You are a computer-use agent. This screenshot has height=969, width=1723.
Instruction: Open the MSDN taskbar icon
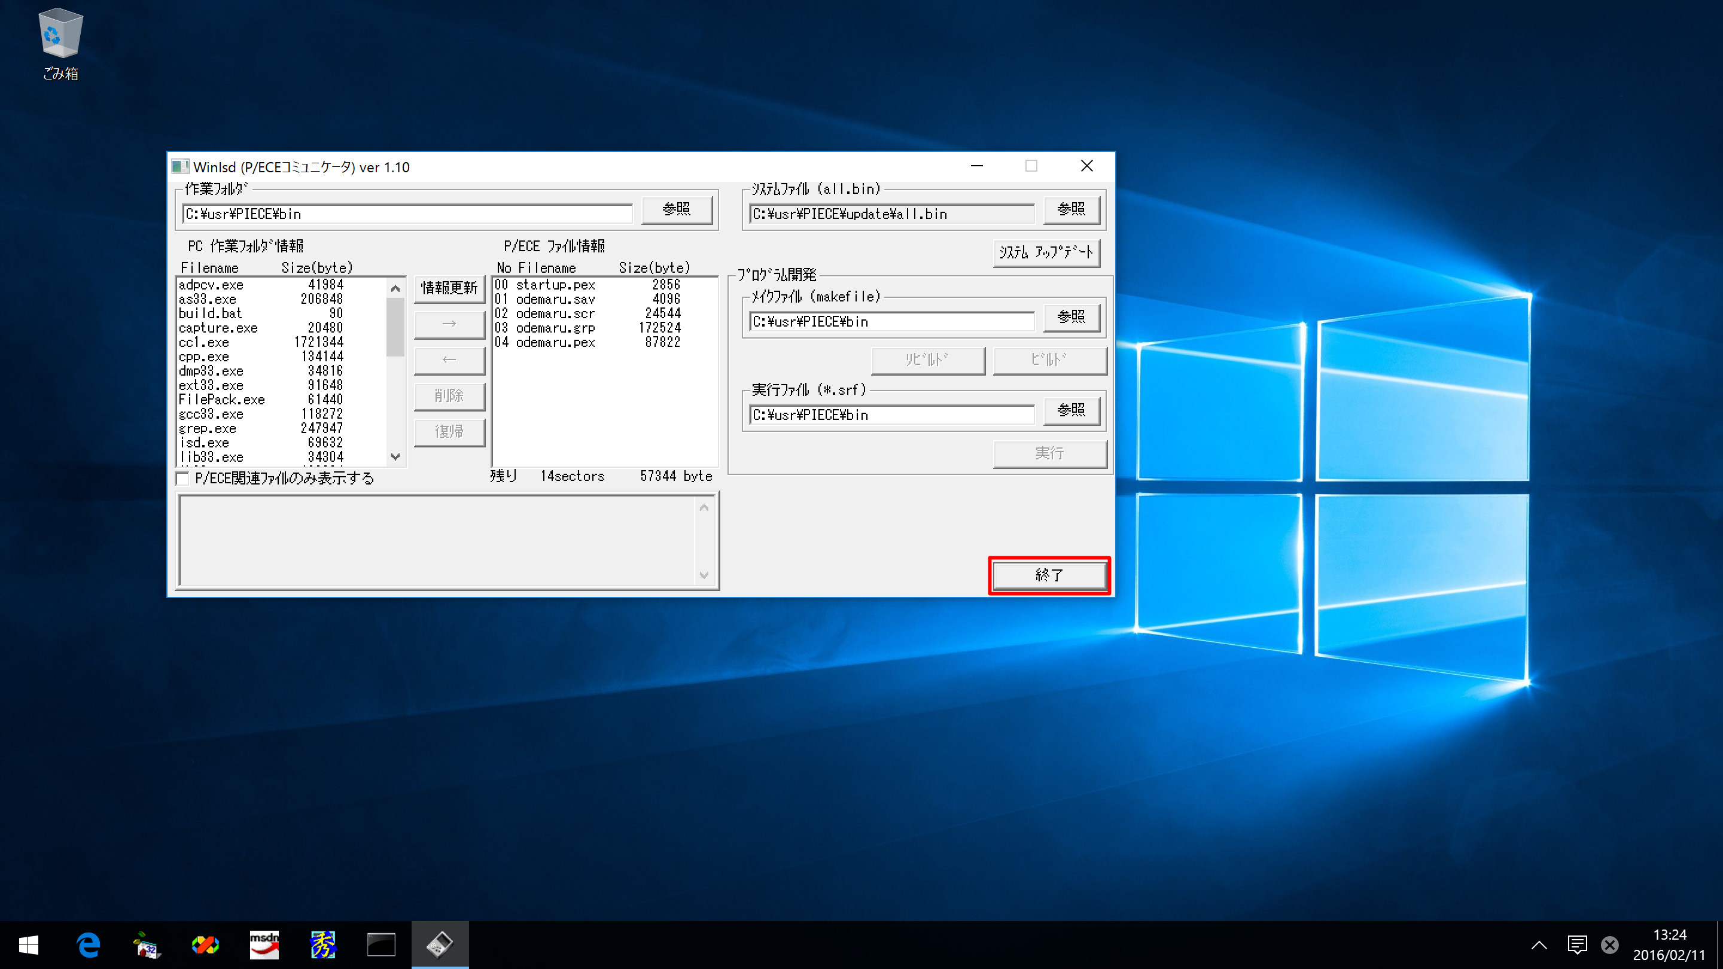[x=263, y=945]
